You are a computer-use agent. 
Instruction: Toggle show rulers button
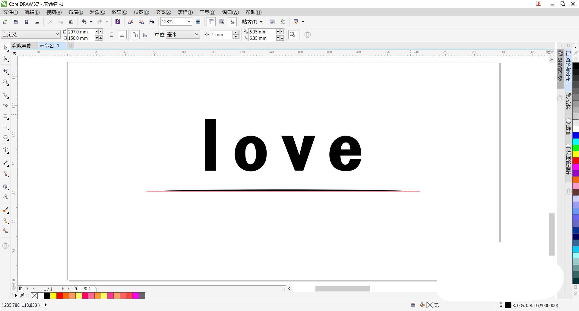click(x=211, y=22)
